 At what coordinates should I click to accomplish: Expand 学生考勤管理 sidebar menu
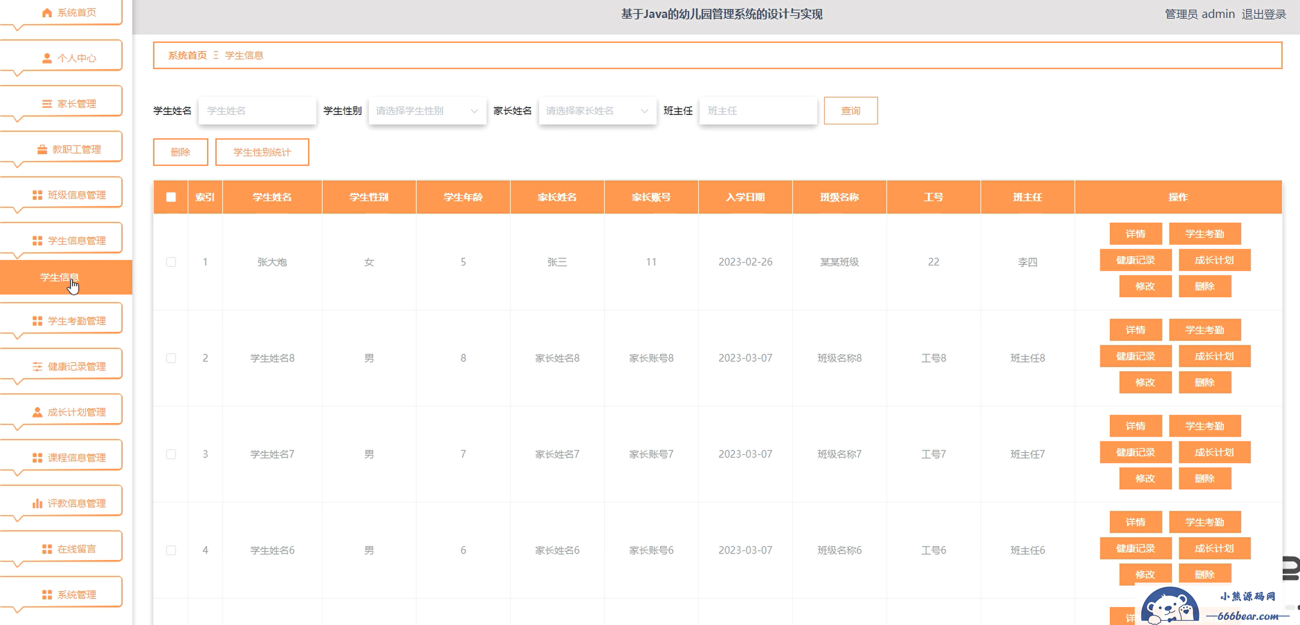pos(61,321)
